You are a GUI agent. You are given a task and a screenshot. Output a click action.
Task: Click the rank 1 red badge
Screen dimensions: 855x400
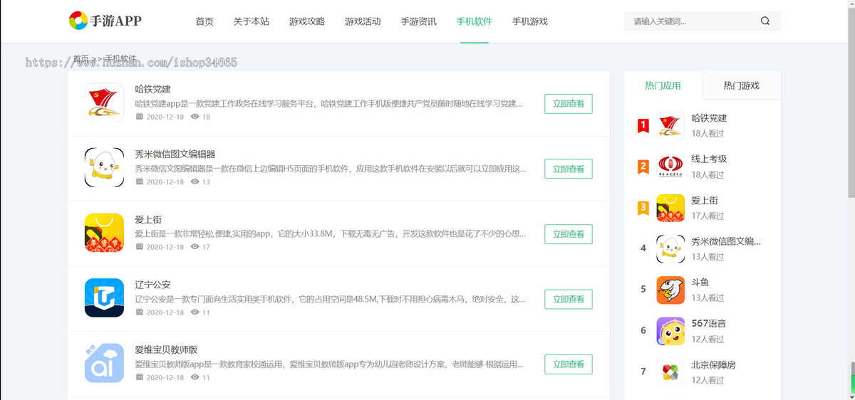click(643, 126)
